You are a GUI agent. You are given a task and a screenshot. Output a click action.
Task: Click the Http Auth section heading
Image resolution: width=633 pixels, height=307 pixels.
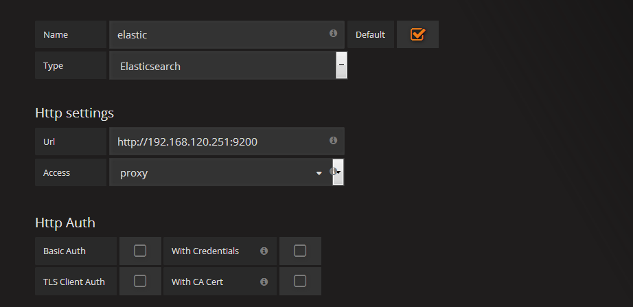(65, 223)
